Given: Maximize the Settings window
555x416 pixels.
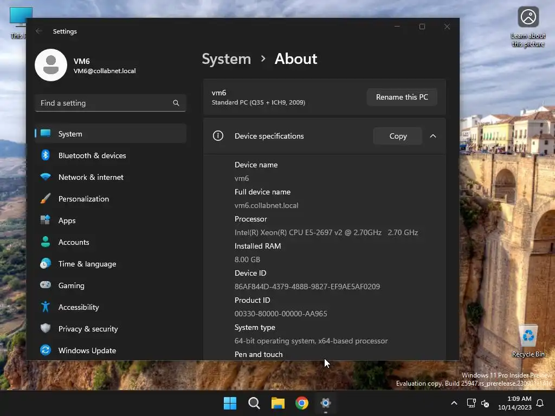Looking at the screenshot, I should 422,27.
